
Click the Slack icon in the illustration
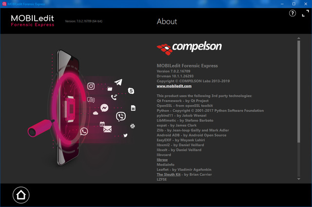tap(133, 126)
